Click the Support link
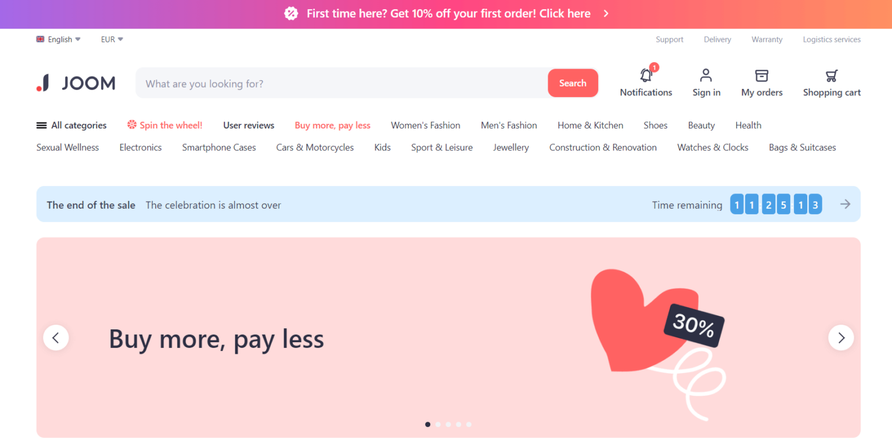This screenshot has height=445, width=892. click(669, 39)
